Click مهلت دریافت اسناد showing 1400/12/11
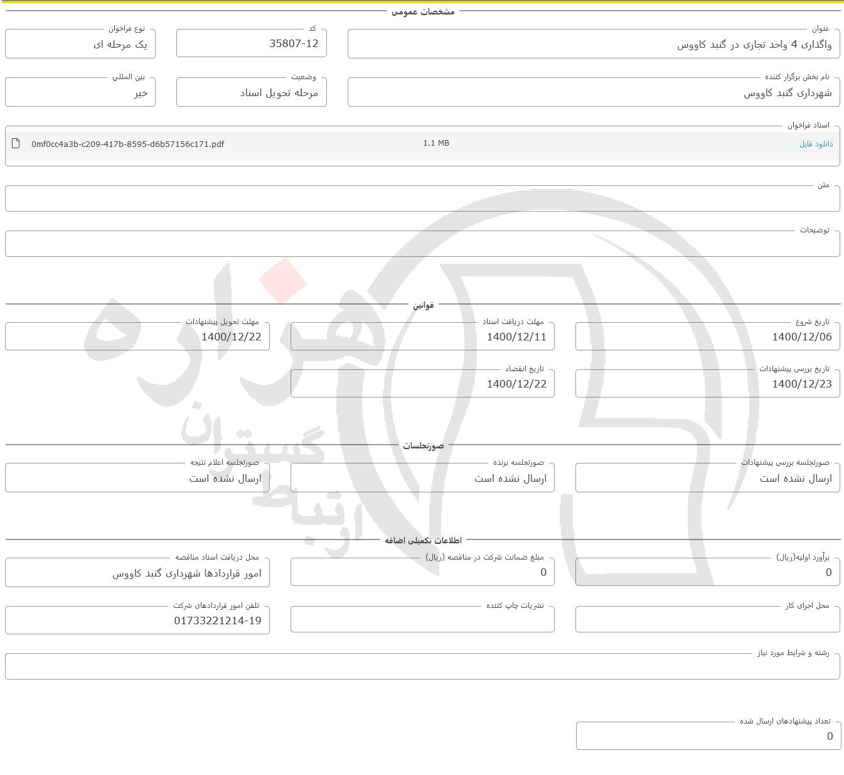Image resolution: width=844 pixels, height=775 pixels. point(422,337)
